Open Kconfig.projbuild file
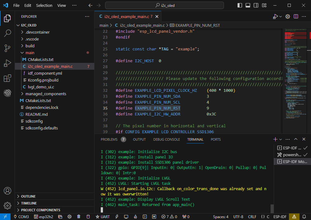 tap(54, 80)
